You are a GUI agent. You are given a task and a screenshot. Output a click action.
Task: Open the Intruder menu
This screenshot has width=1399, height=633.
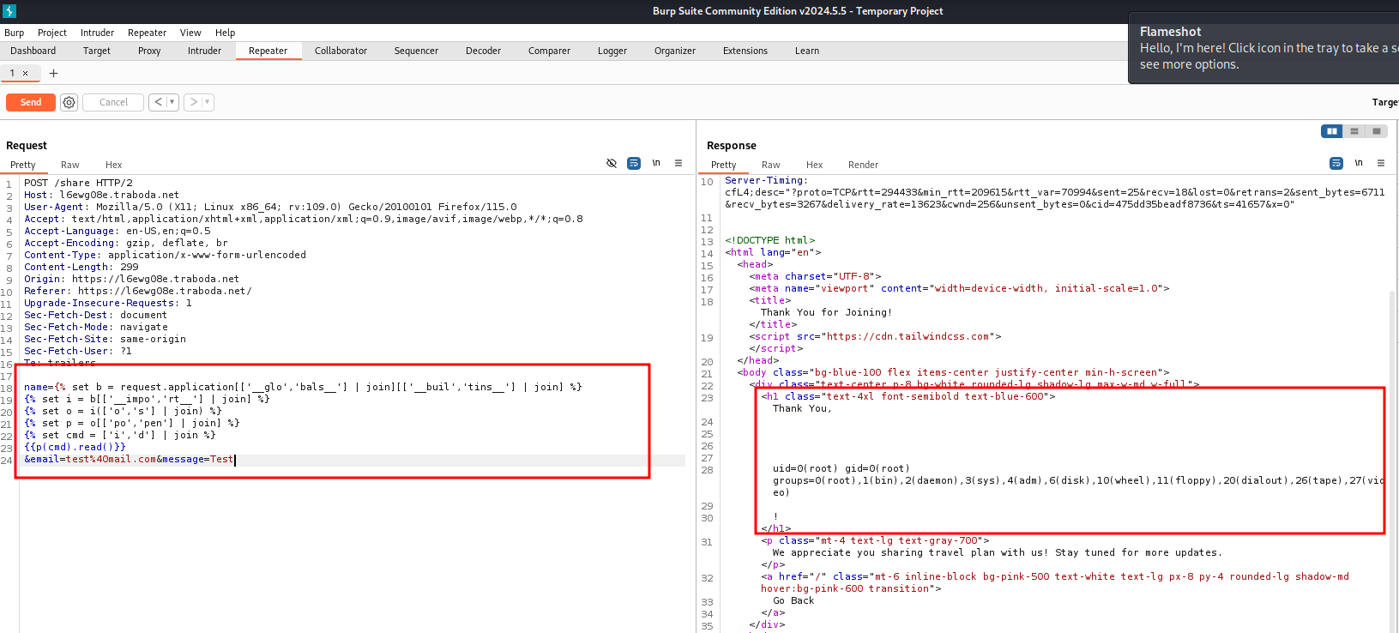coord(97,33)
